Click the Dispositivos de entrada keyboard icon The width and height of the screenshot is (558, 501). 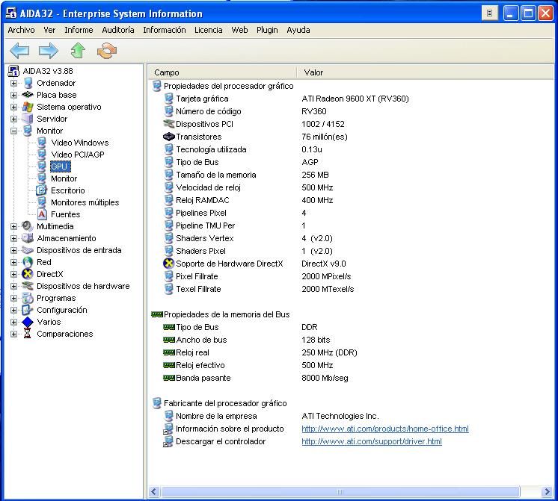28,250
